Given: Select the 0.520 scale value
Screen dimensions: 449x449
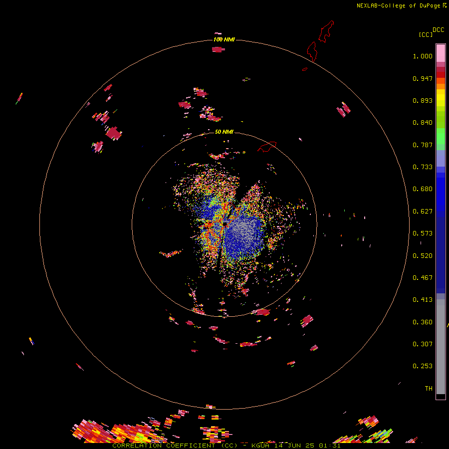Looking at the screenshot, I should coord(423,256).
